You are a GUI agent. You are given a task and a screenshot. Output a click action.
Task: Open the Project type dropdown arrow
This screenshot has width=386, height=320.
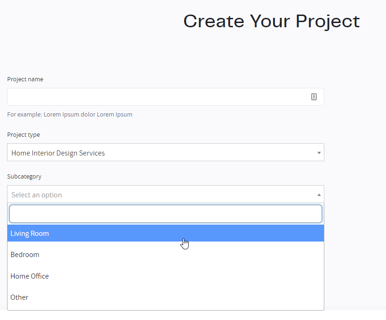[x=319, y=153]
